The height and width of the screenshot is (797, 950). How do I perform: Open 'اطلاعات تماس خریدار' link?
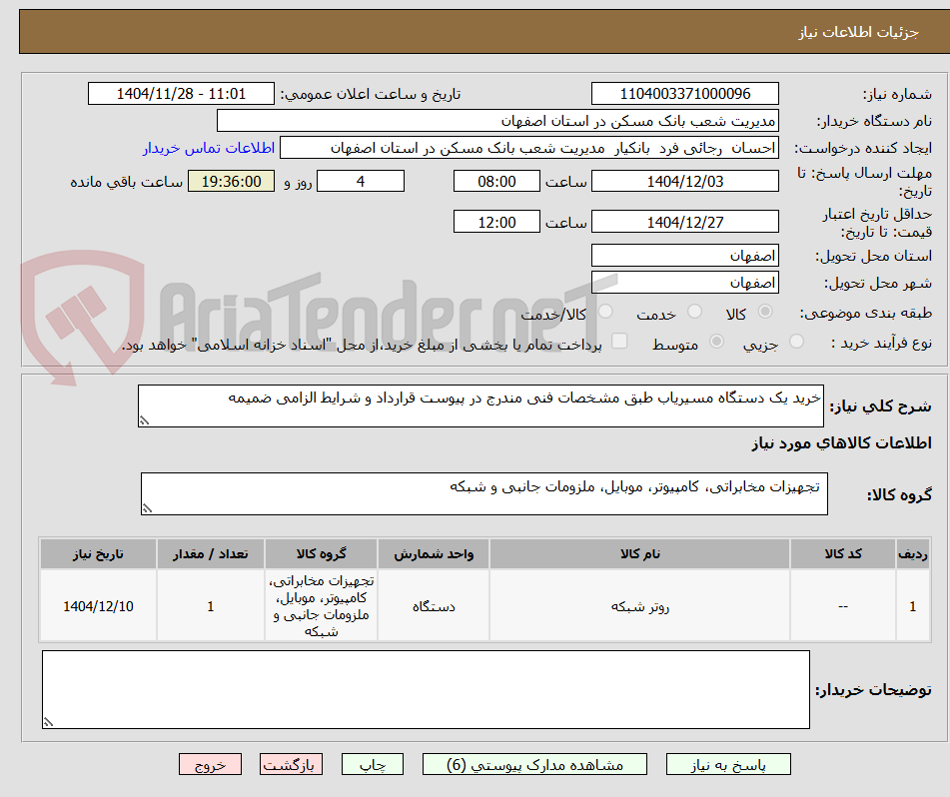(209, 148)
